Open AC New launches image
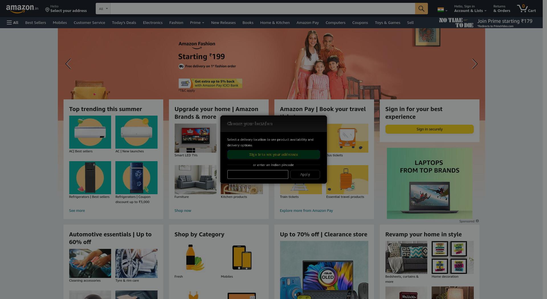Screen dimensions: 547x299 136,132
